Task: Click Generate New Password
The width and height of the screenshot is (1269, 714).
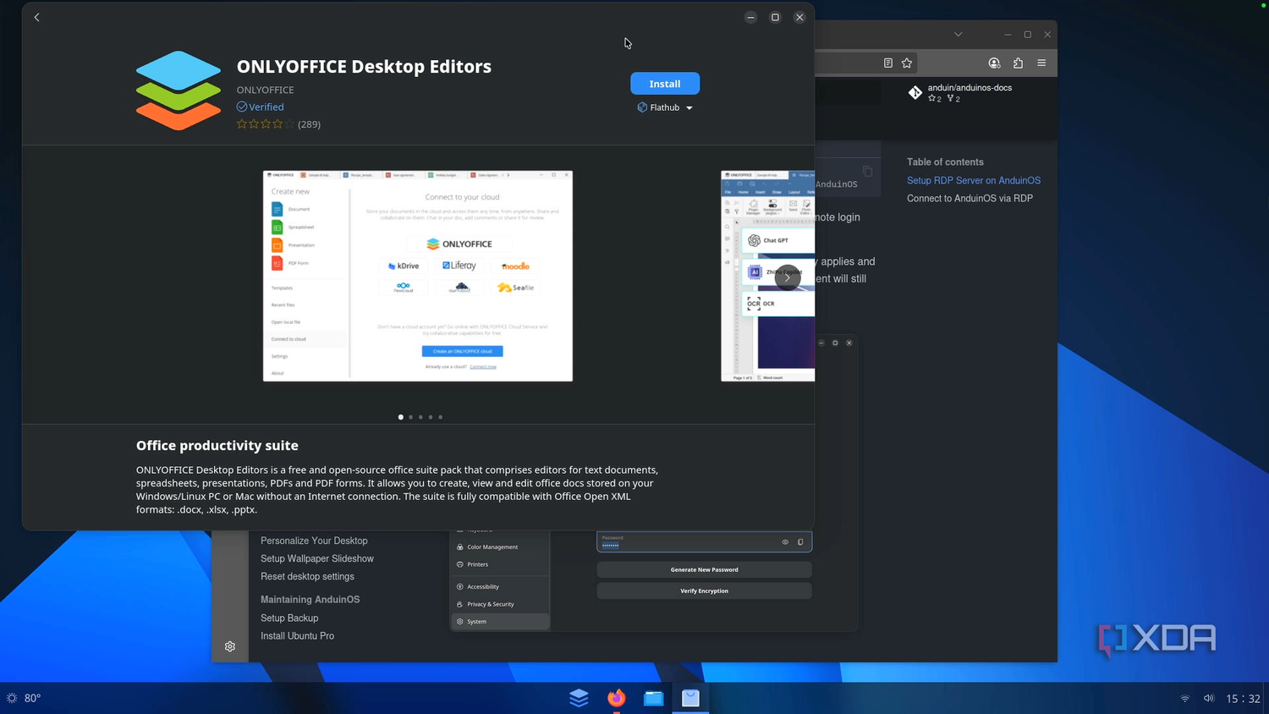Action: (x=704, y=569)
